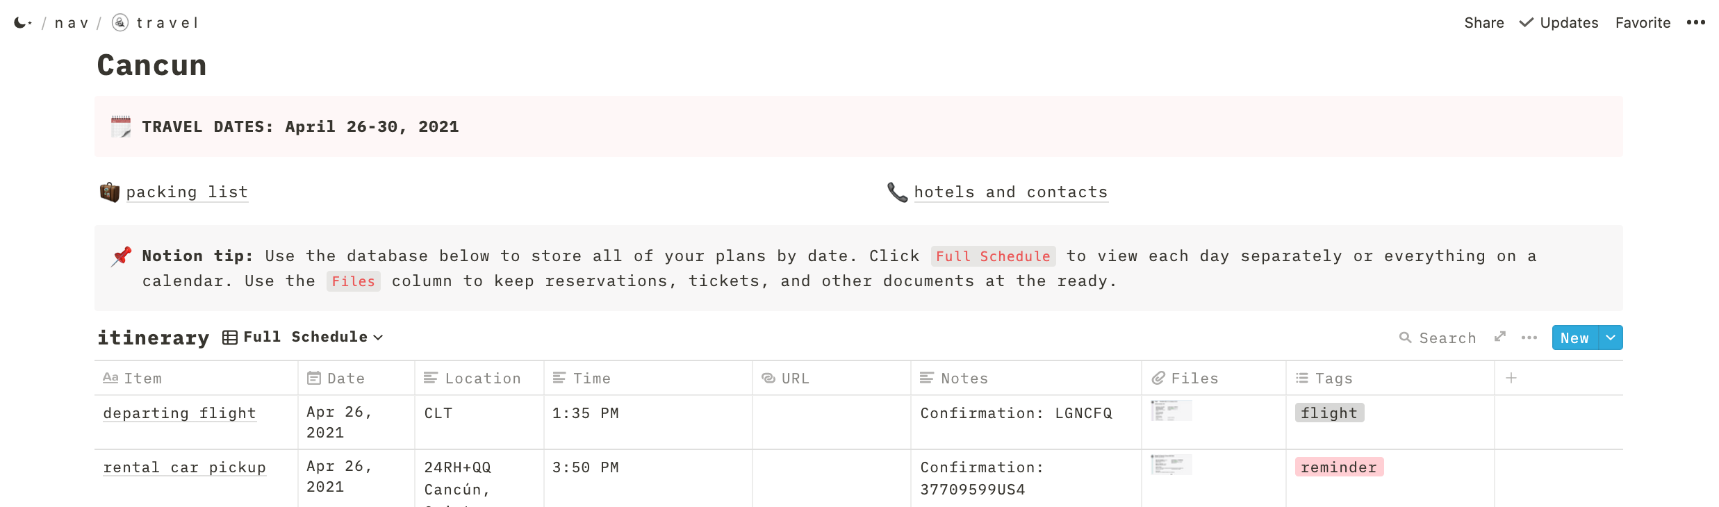Add a new column with the plus icon
The width and height of the screenshot is (1719, 507).
[1511, 378]
